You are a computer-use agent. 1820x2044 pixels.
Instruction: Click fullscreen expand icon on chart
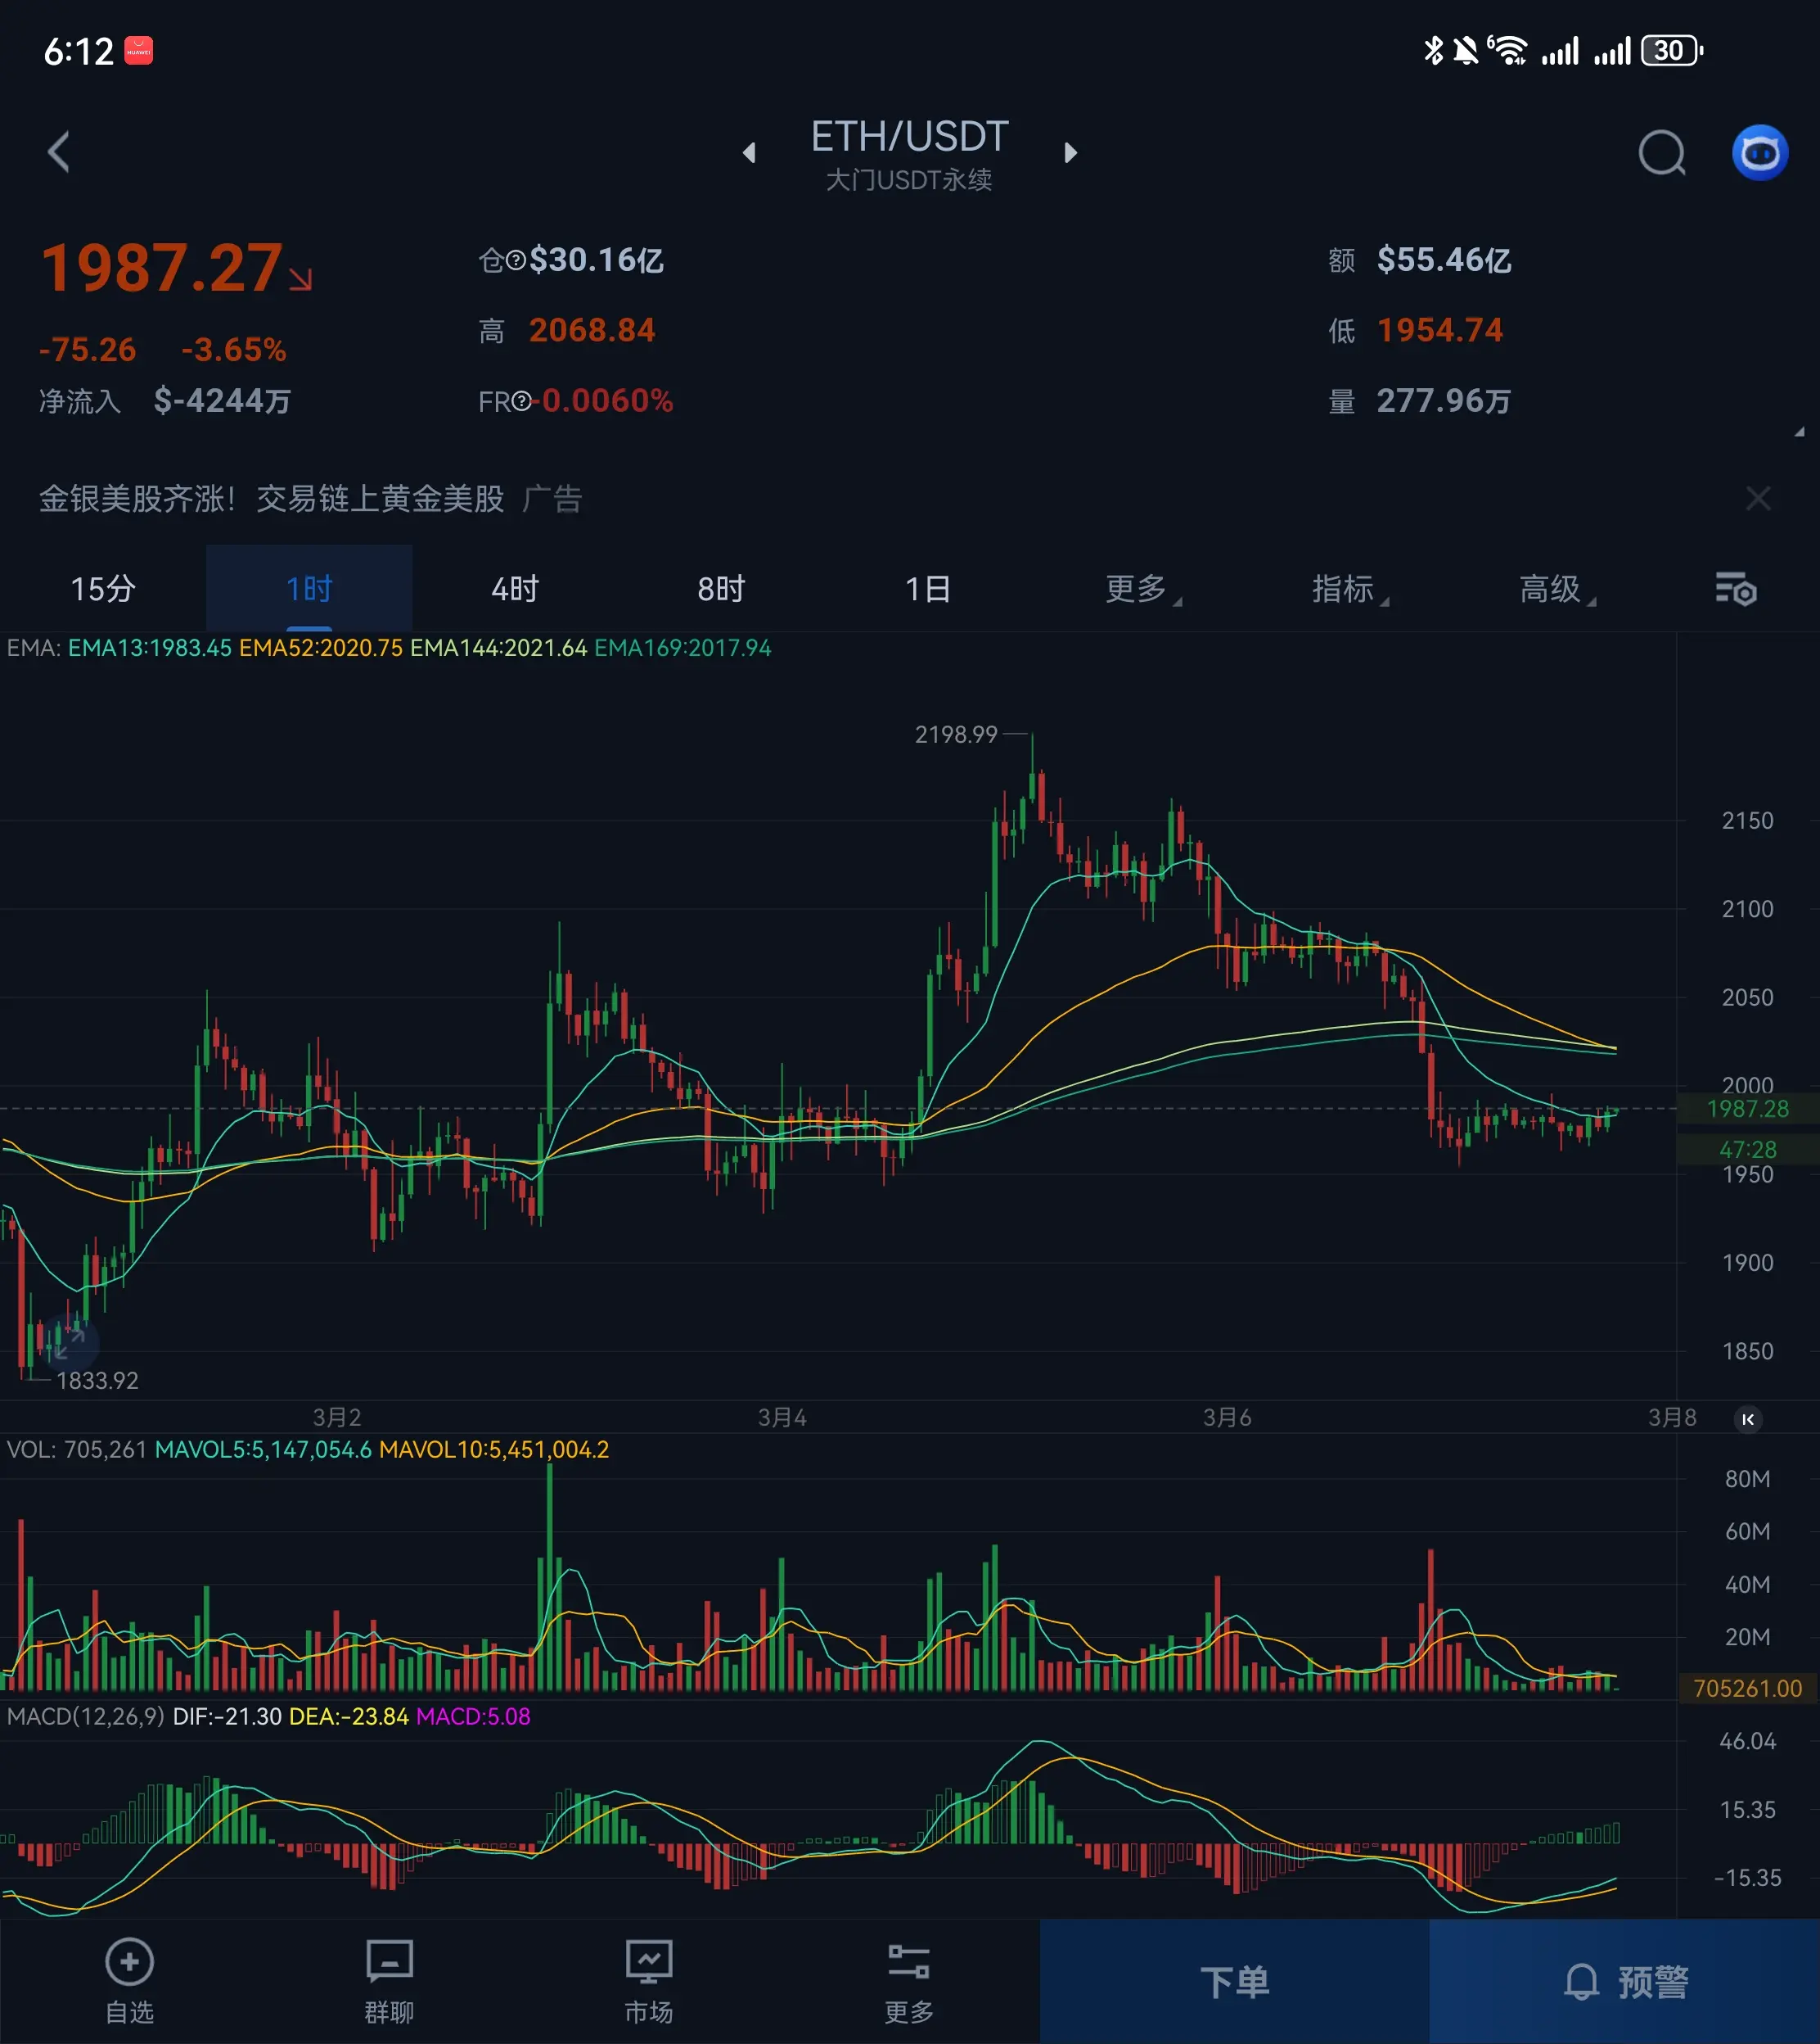click(x=69, y=1343)
